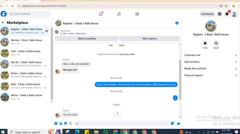
Task: Expand the Privacy & support section
Action: pos(211,75)
